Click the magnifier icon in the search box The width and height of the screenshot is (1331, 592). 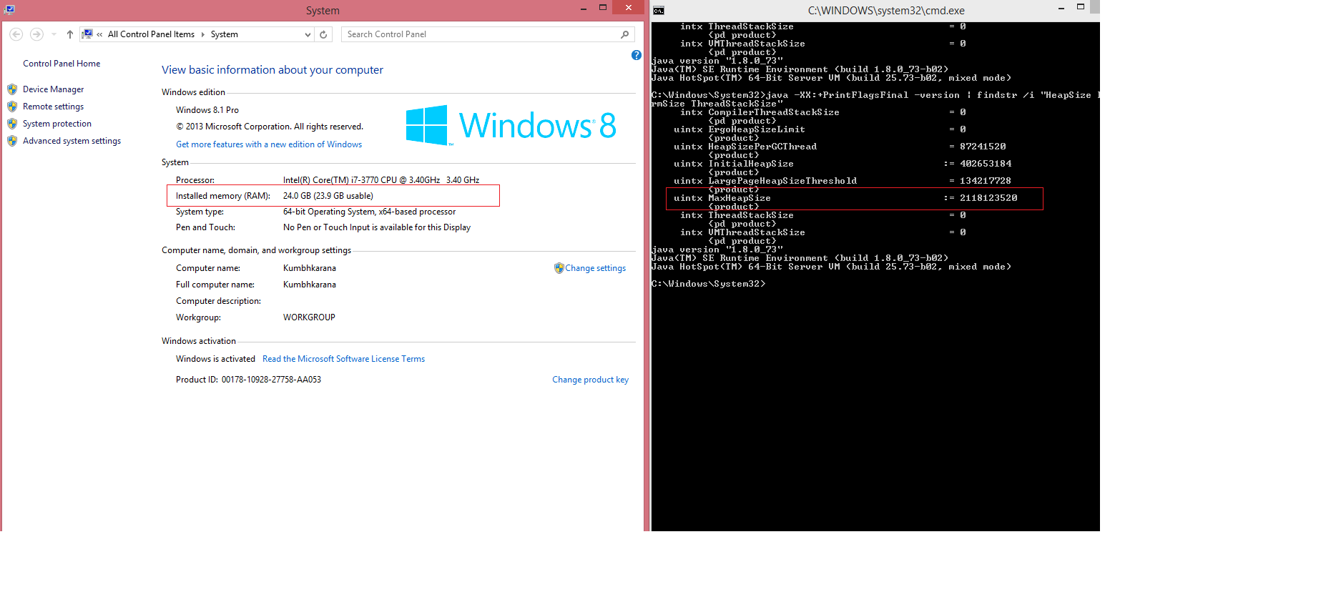pos(624,34)
